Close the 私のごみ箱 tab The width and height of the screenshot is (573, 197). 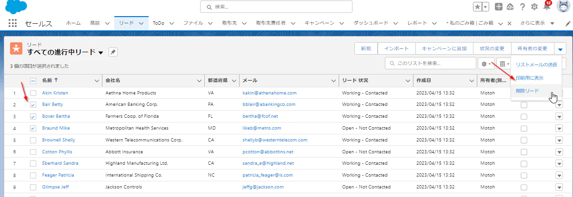(509, 23)
